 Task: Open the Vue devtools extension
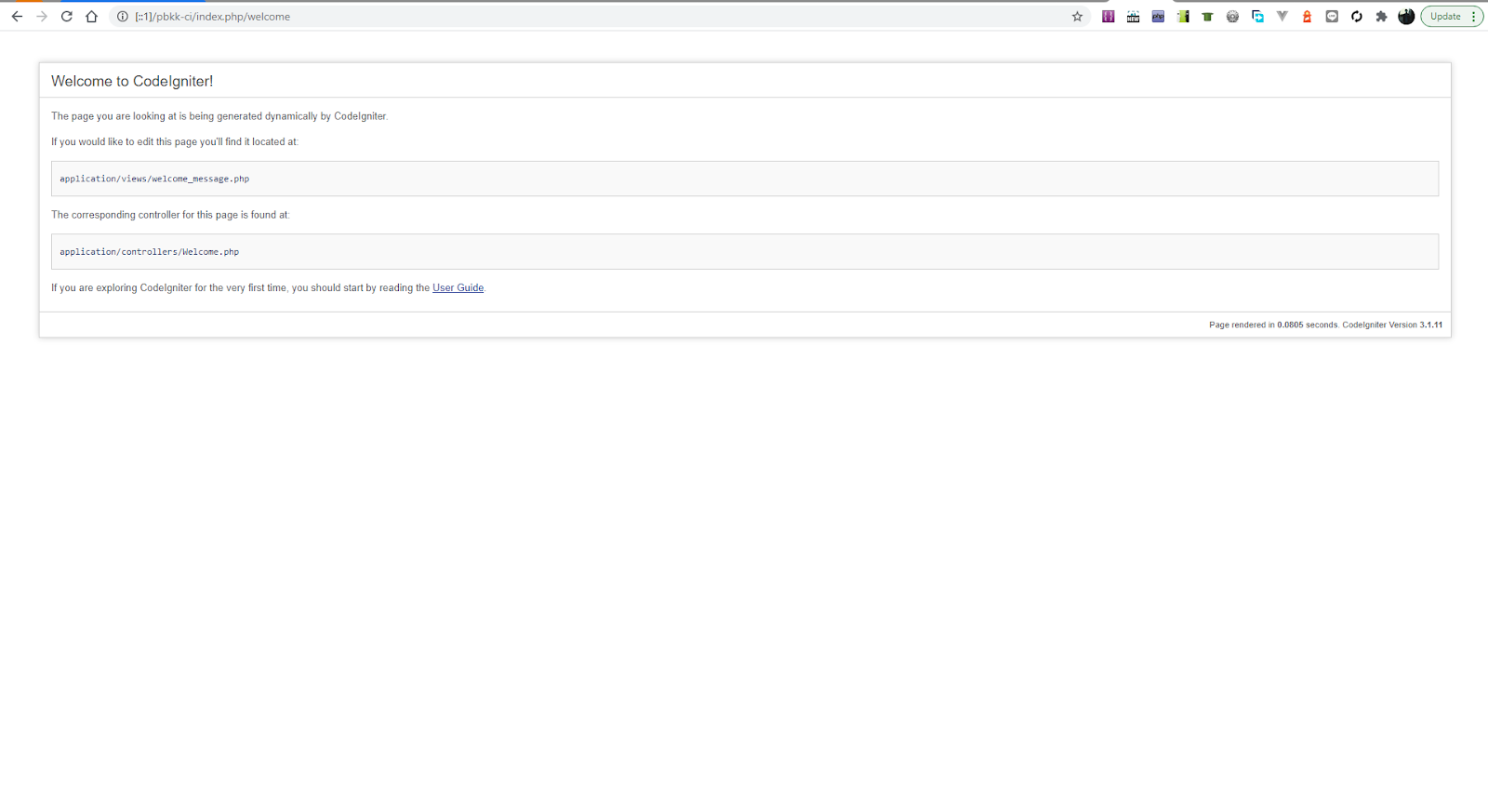pos(1282,17)
